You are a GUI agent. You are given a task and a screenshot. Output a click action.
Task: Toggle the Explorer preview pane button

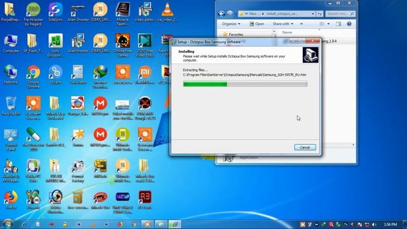tap(338, 24)
